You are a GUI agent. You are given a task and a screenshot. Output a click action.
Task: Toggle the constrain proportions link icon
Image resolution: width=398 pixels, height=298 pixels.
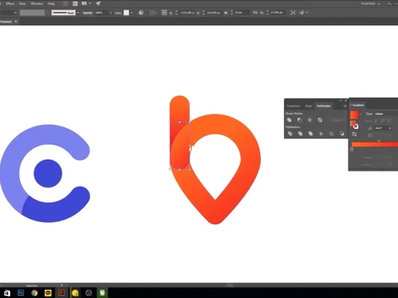pos(255,12)
